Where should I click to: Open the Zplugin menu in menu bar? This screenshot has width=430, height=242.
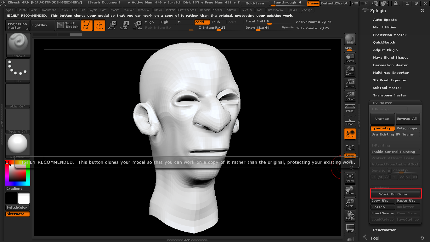coord(292,10)
